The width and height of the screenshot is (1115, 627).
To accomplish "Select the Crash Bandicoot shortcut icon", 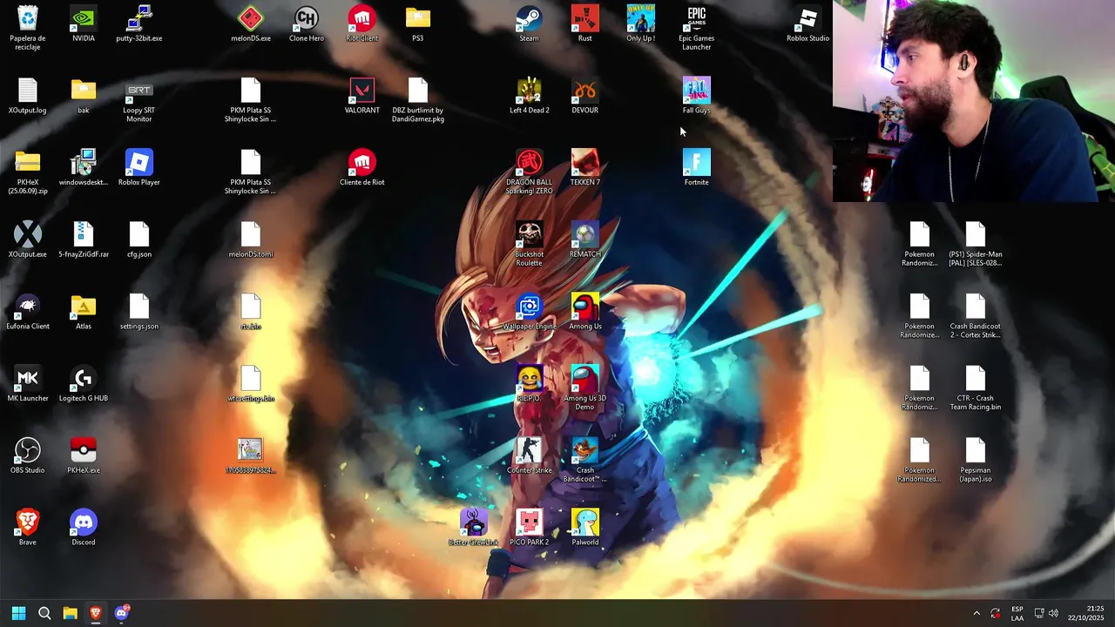I will pos(585,451).
